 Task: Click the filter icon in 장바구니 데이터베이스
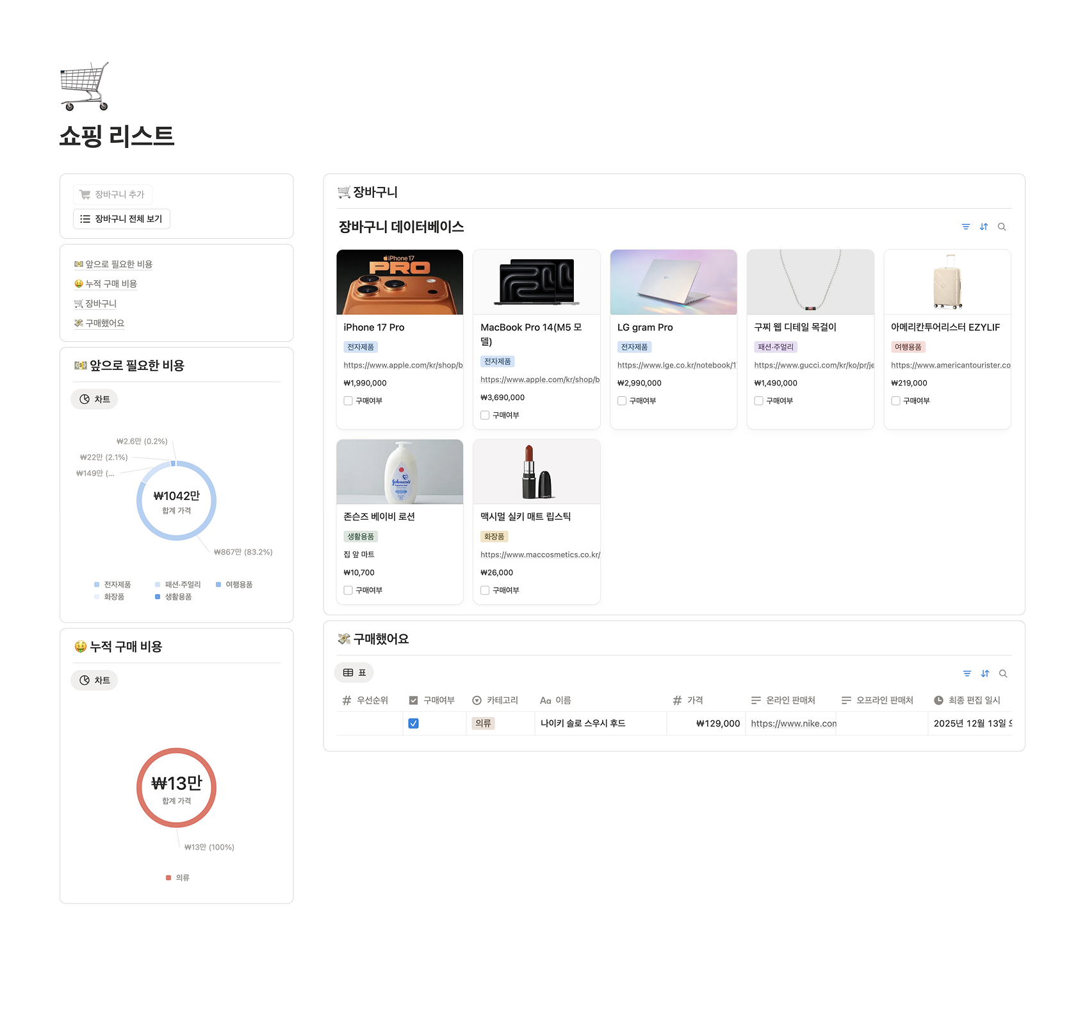965,227
